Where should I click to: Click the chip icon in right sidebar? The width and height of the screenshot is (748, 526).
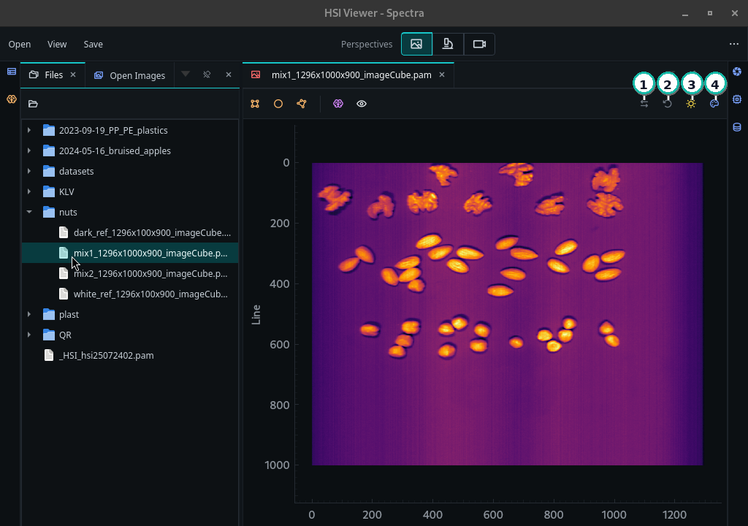(x=737, y=99)
